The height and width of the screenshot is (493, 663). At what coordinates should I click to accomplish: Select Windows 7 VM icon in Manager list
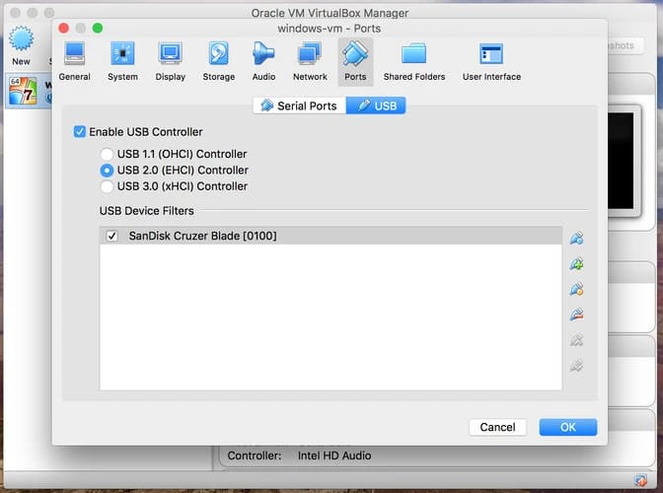coord(23,91)
